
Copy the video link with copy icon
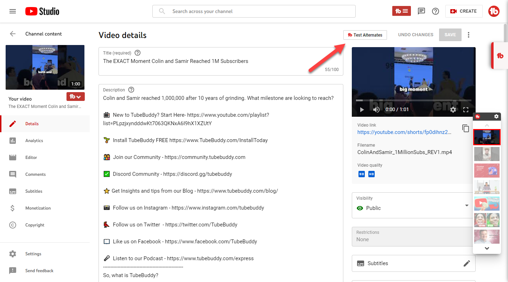pos(465,128)
